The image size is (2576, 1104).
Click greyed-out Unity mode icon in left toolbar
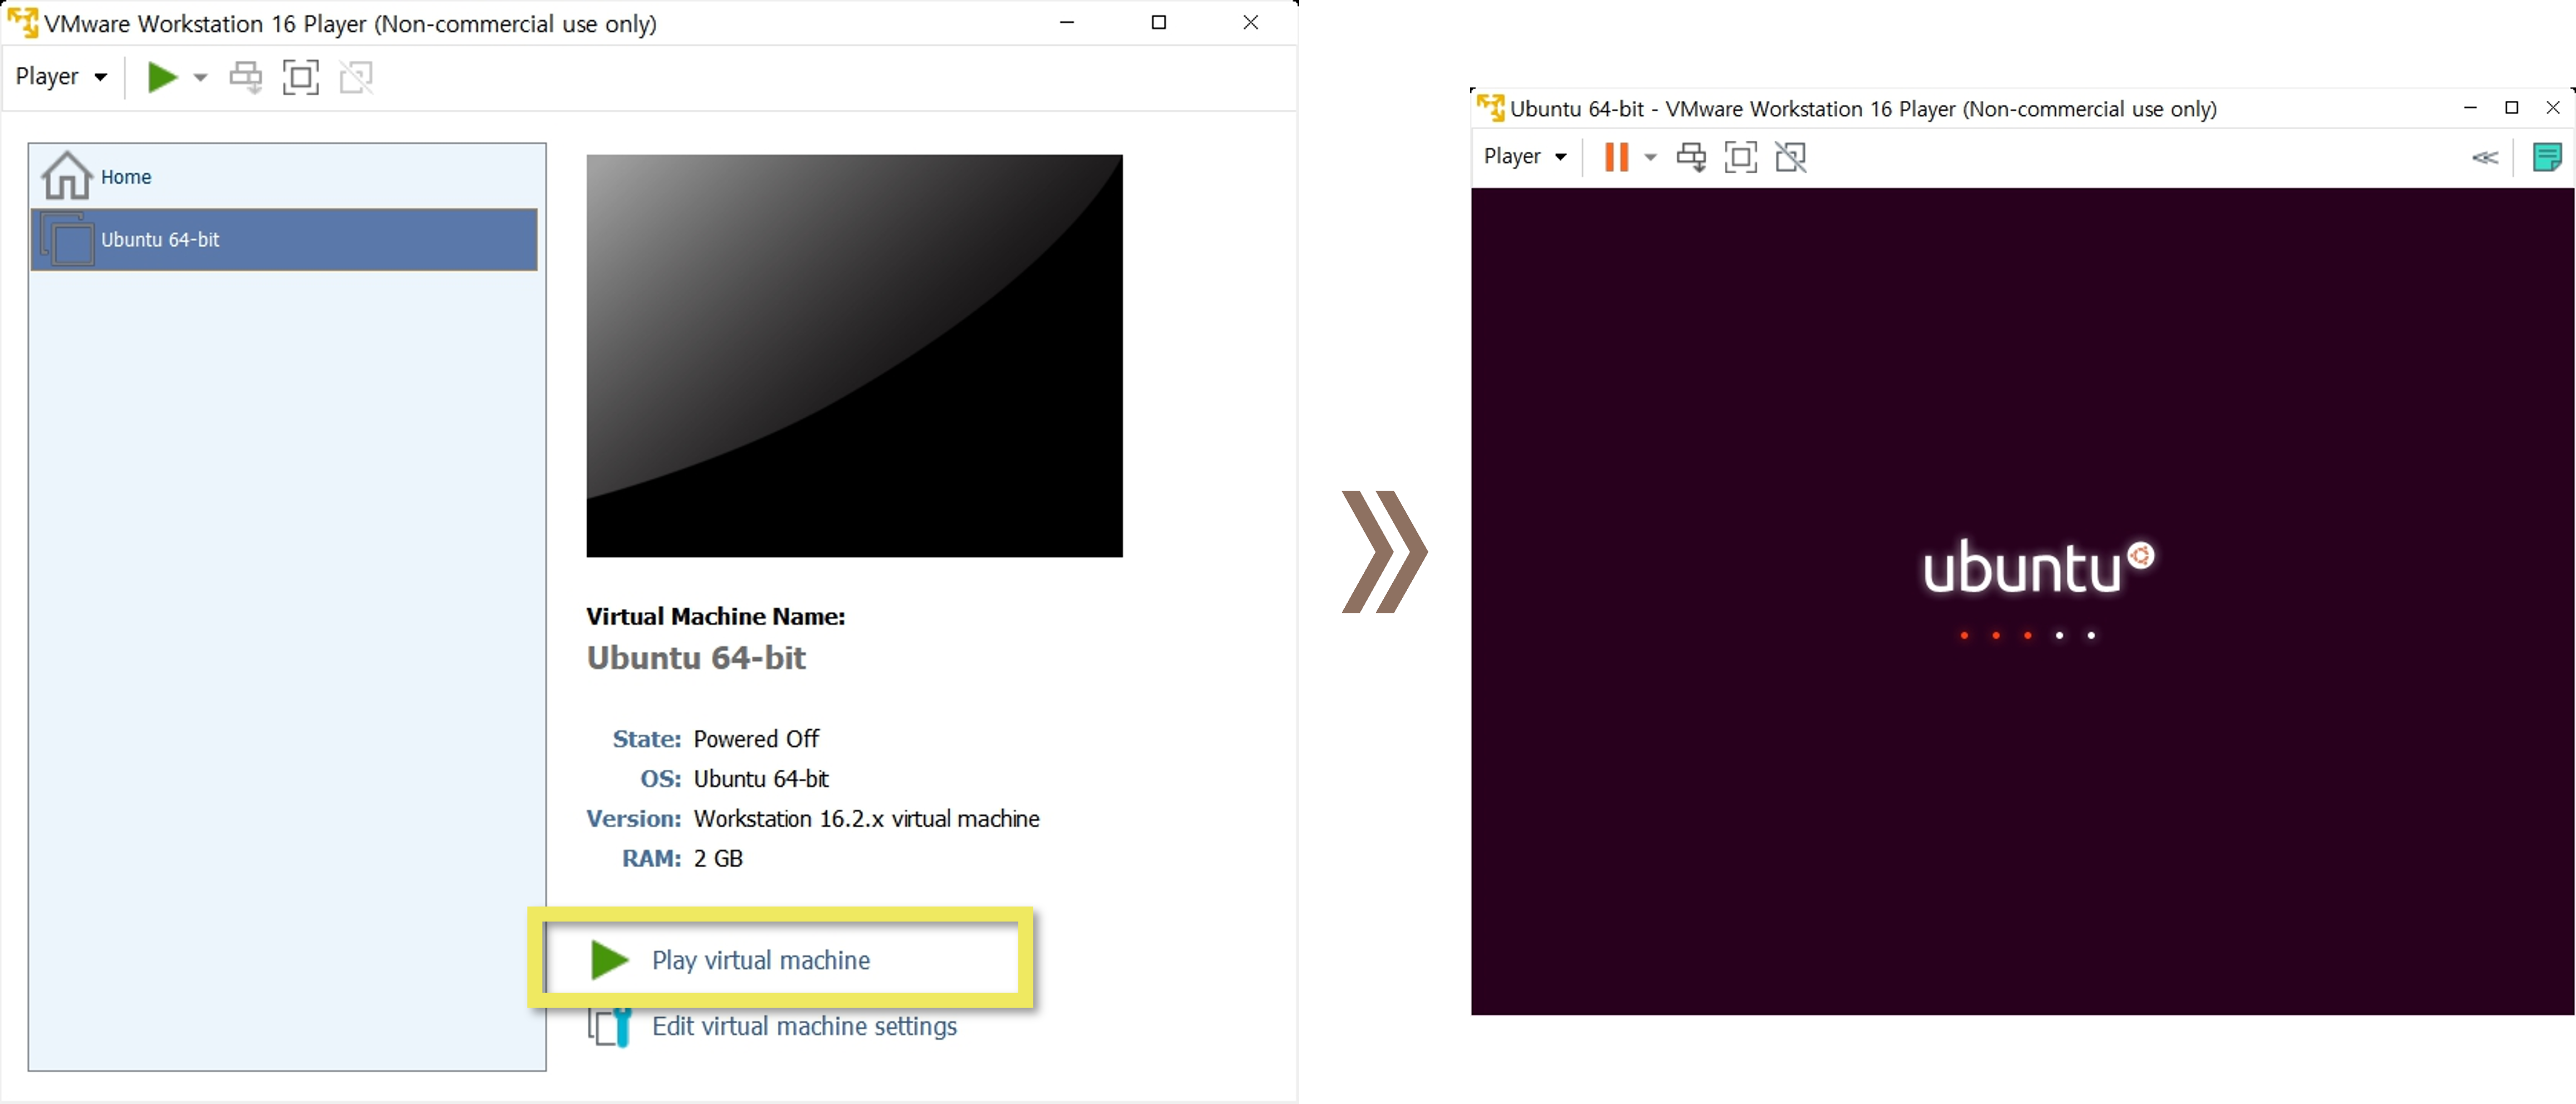[356, 77]
